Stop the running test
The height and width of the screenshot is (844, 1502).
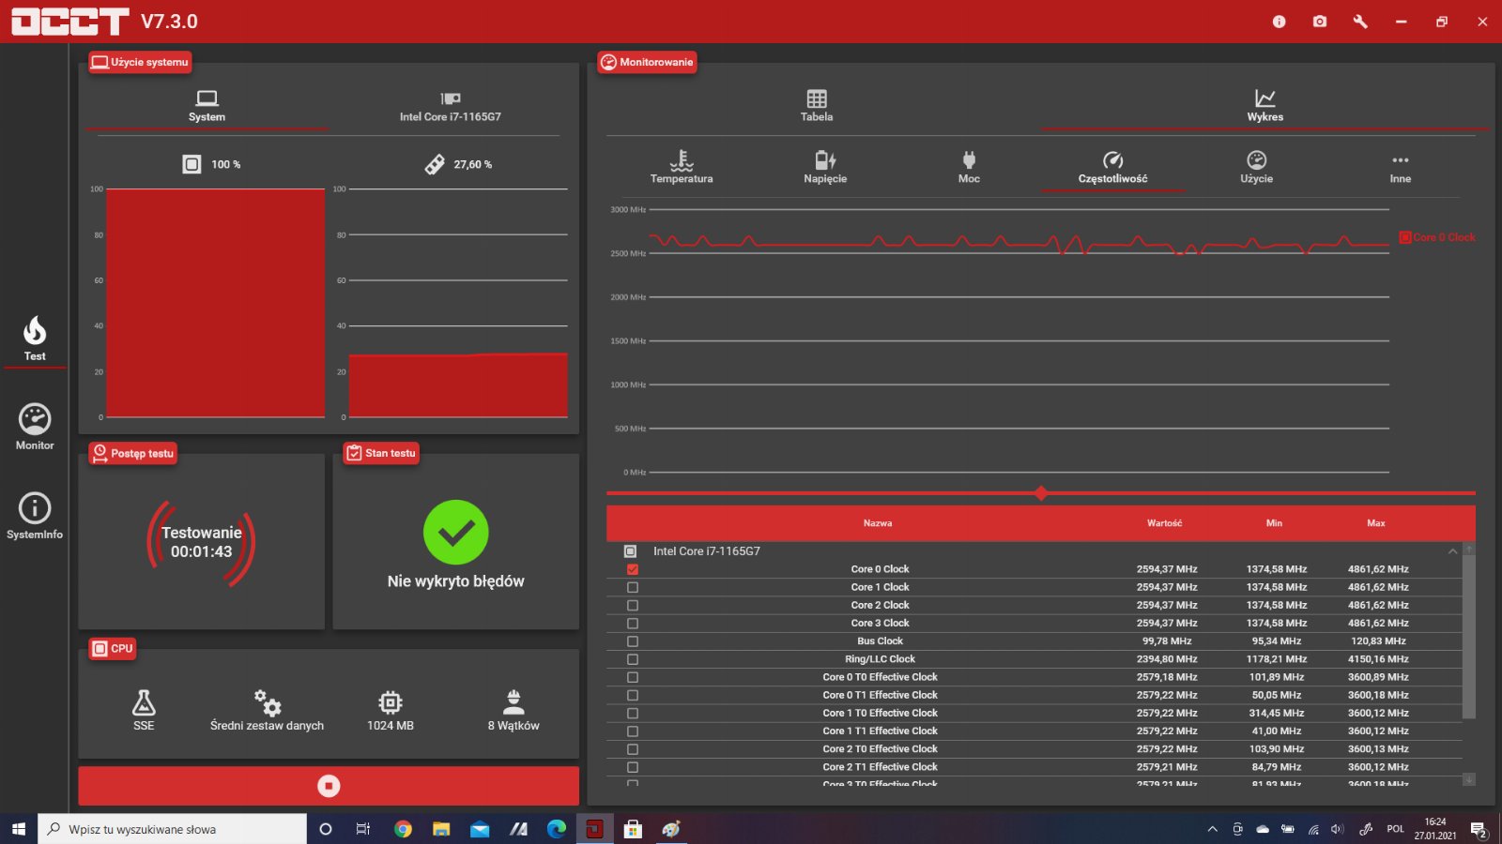329,786
